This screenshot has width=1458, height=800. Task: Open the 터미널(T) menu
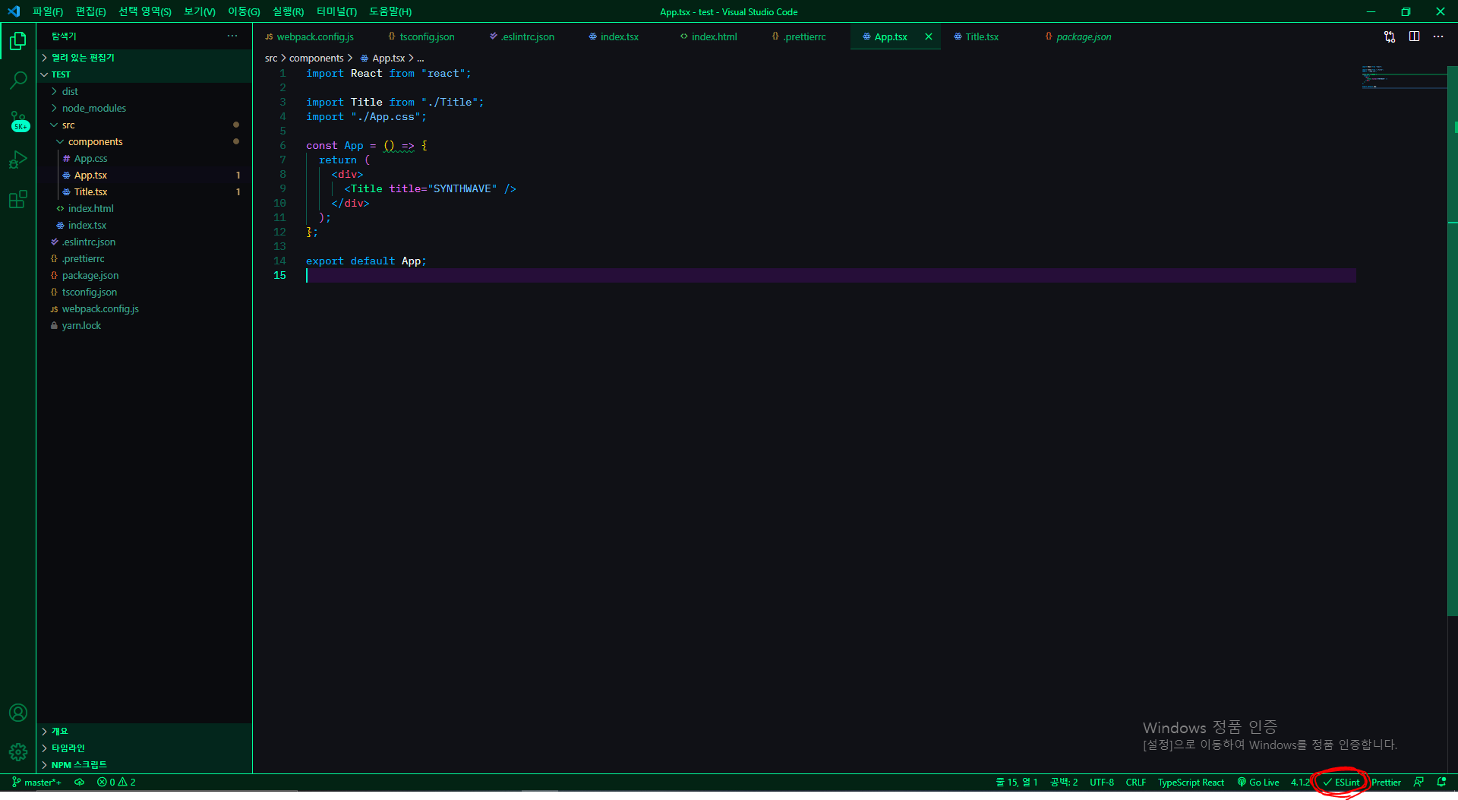pyautogui.click(x=336, y=11)
